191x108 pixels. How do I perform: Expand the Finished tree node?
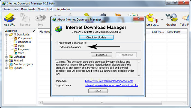coord(7,61)
